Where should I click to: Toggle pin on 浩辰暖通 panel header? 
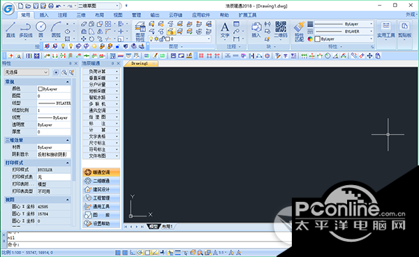click(112, 64)
